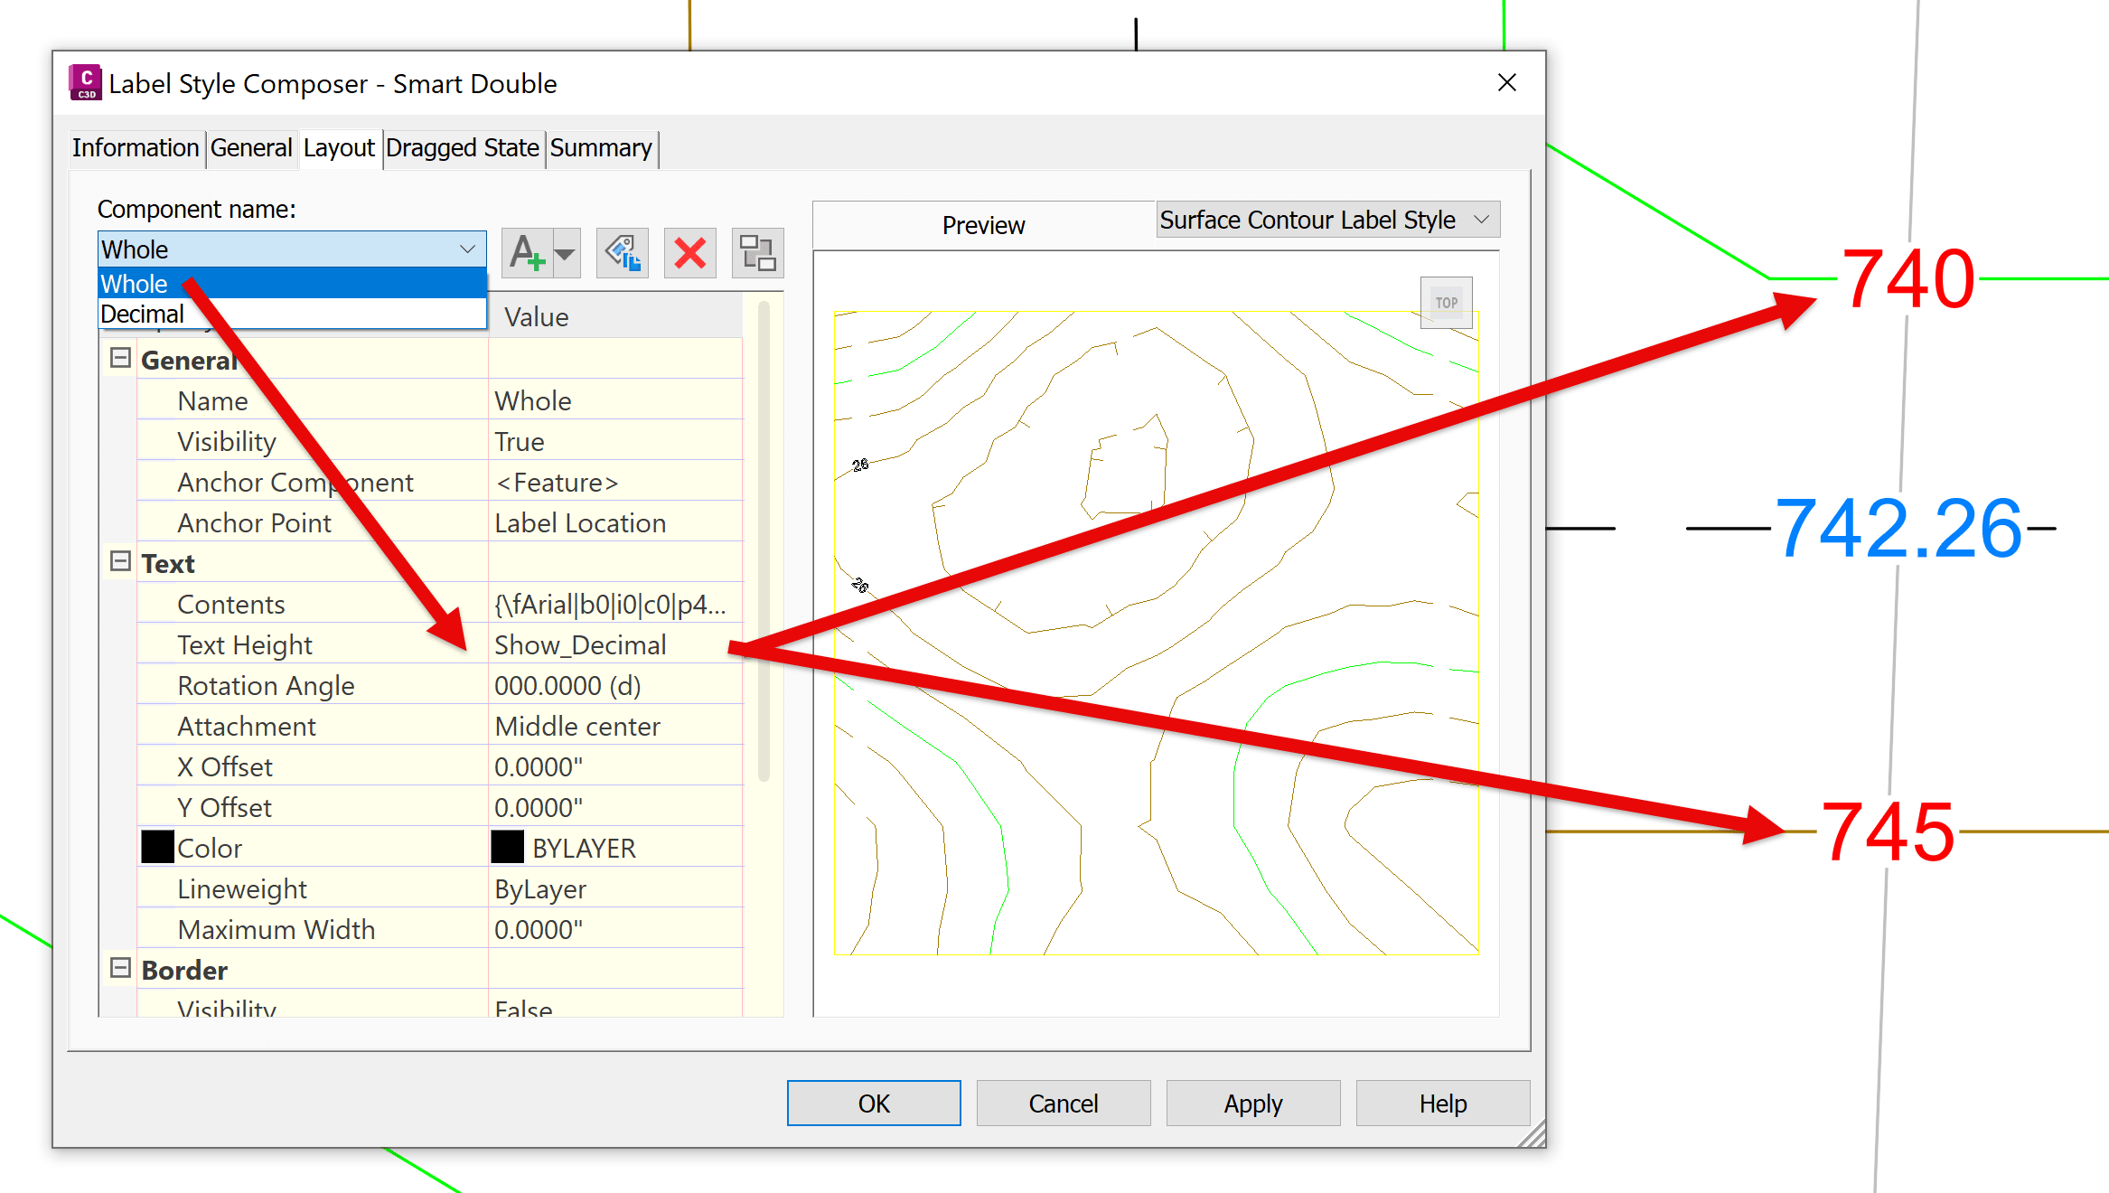
Task: Click the Component Draw Order icon
Action: pos(756,253)
